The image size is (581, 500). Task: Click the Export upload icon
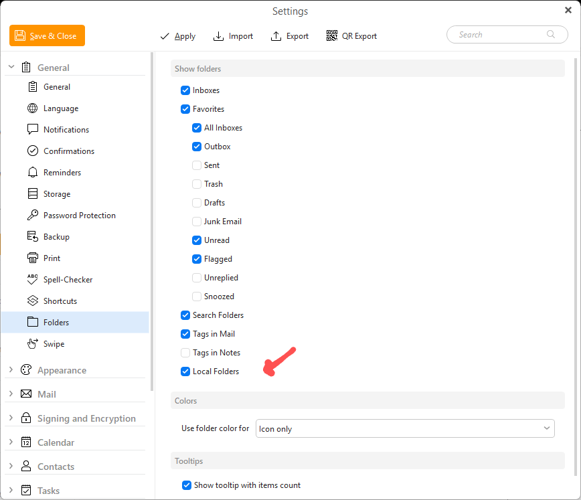276,36
